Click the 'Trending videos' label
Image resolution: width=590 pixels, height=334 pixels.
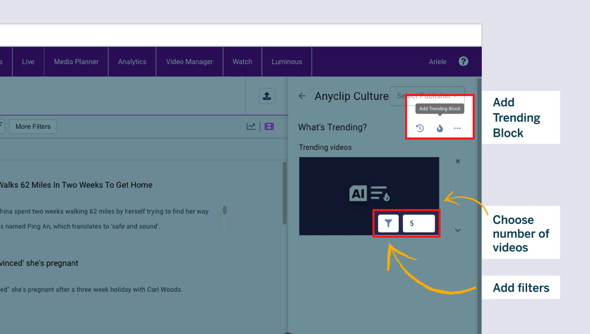pos(325,147)
